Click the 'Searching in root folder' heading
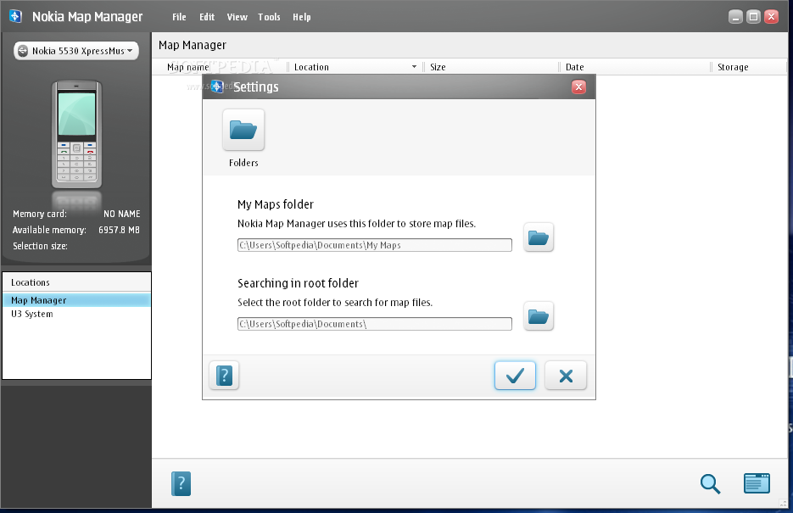 click(x=298, y=283)
